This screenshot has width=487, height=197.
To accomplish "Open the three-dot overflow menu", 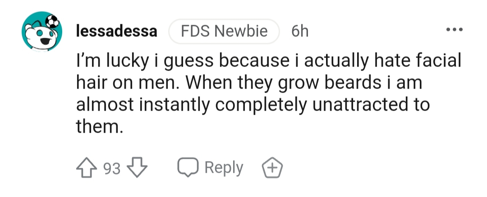I will 454,30.
